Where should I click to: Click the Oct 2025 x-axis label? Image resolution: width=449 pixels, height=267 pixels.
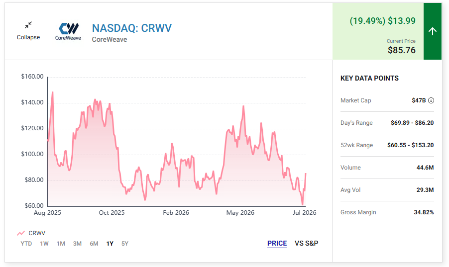112,213
